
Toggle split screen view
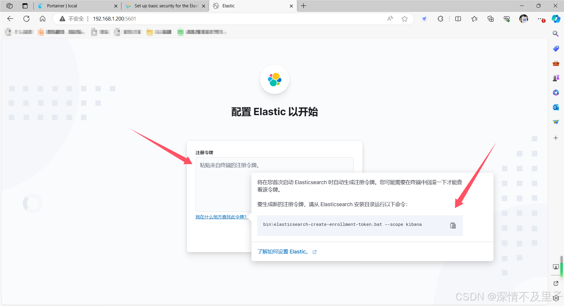coord(458,19)
